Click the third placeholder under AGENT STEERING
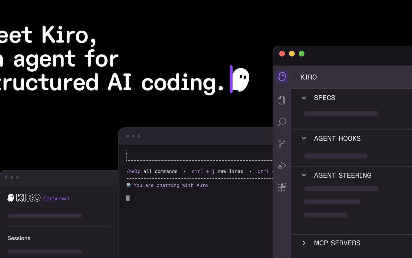Screen dimensions: 412x258 pos(326,215)
